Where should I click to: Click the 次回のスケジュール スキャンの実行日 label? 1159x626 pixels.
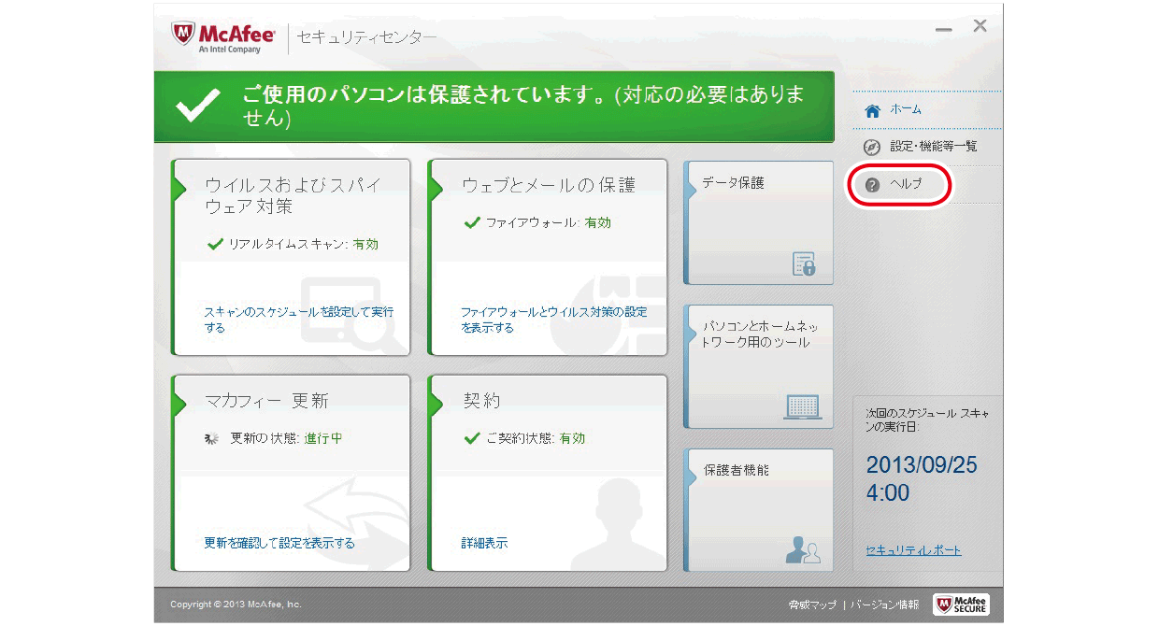[927, 419]
